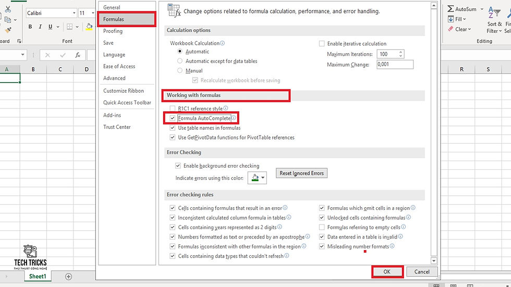Click the Clear eraser icon

tap(451, 29)
